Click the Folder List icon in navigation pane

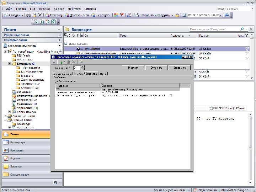(6, 174)
